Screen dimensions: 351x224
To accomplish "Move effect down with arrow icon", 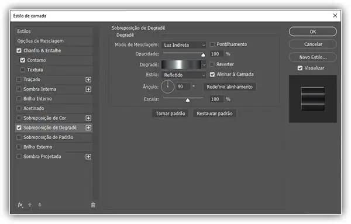I will point(40,205).
